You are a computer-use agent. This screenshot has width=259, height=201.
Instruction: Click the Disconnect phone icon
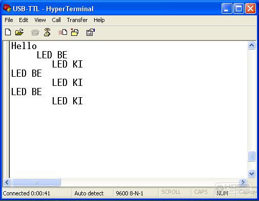[x=47, y=32]
